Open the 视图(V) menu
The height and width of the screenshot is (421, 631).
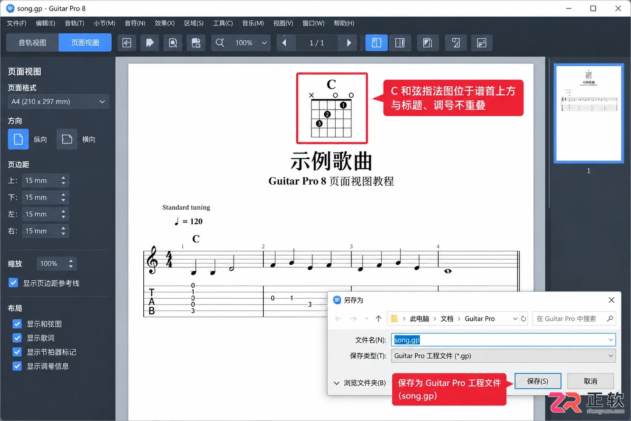point(283,23)
